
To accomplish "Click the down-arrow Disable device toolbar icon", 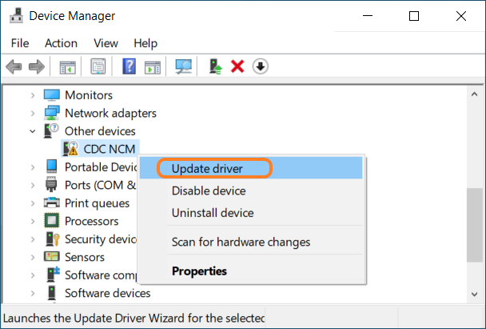I will tap(260, 66).
